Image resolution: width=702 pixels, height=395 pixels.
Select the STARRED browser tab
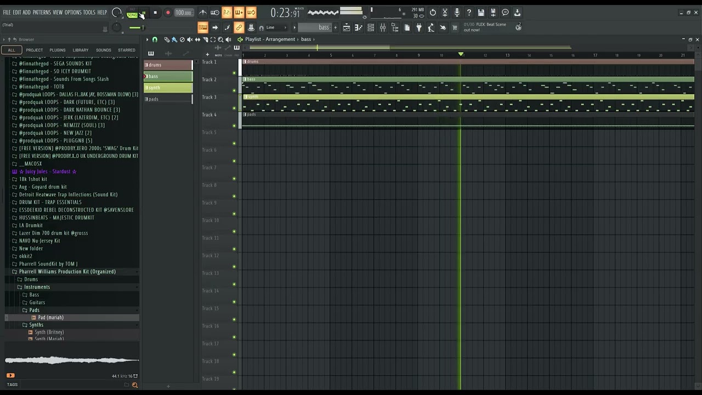(x=127, y=50)
